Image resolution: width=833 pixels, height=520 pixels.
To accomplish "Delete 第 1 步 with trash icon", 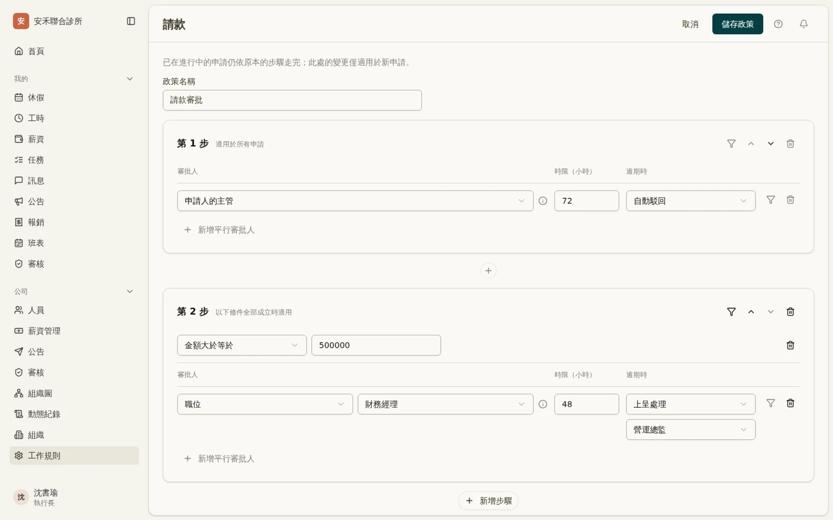I will pos(790,144).
